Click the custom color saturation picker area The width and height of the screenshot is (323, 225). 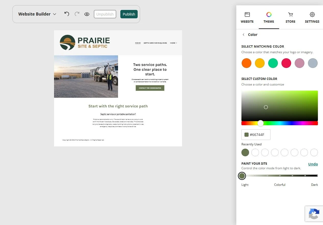tap(280, 106)
